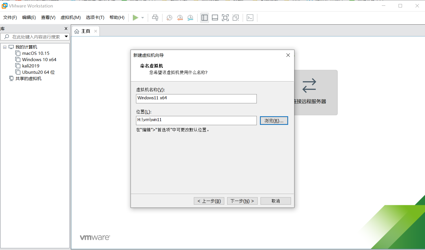The height and width of the screenshot is (250, 425).
Task: Click the green Power On play icon
Action: tap(135, 18)
